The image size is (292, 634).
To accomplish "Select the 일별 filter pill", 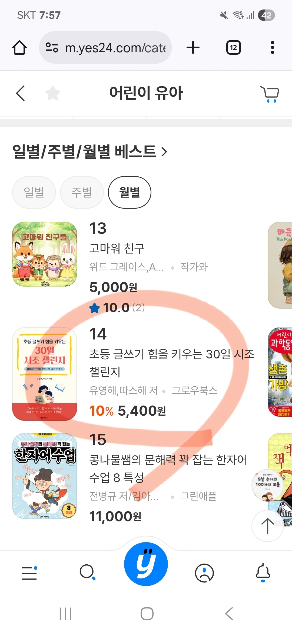I will [x=34, y=192].
